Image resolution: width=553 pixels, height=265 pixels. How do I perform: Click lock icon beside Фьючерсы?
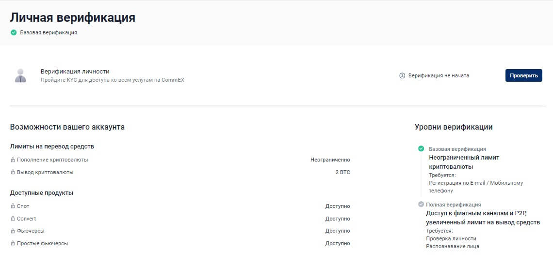[x=13, y=231]
